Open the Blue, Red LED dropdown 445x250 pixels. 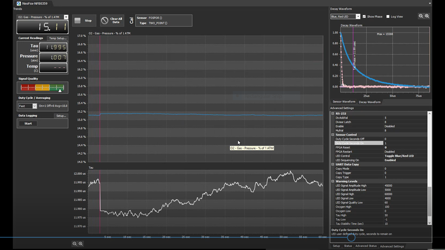(358, 17)
